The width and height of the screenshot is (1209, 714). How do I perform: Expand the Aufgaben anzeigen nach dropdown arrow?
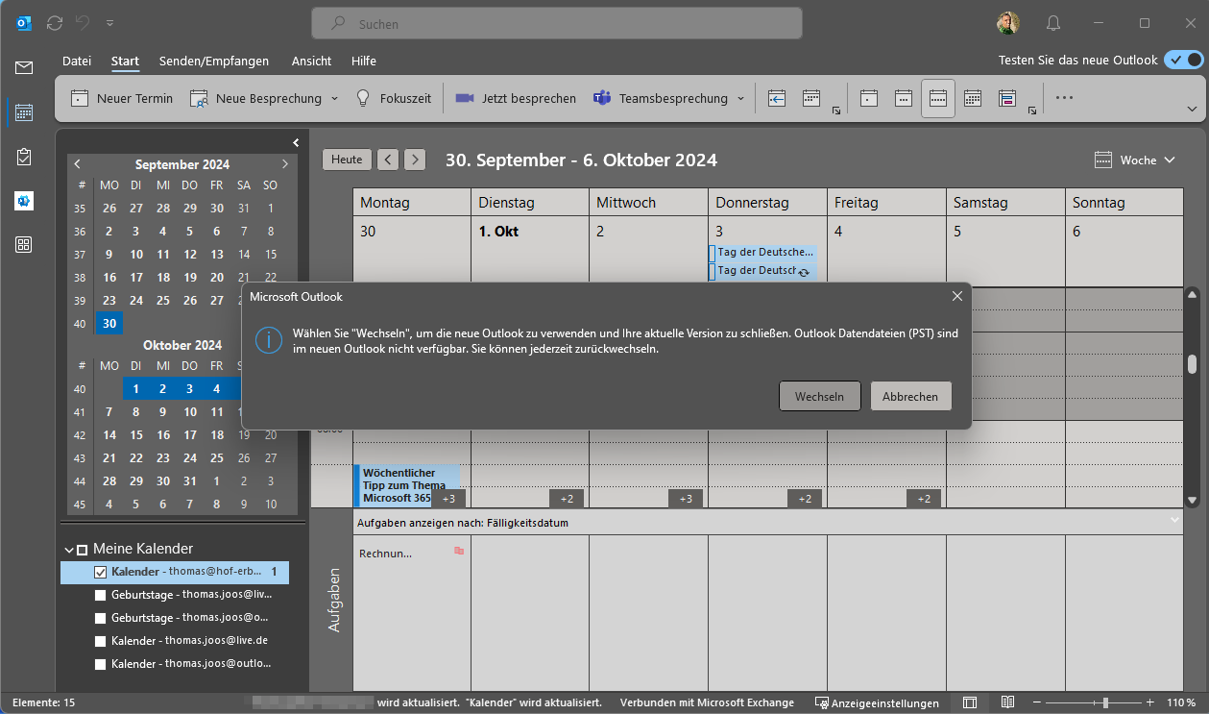[1174, 520]
